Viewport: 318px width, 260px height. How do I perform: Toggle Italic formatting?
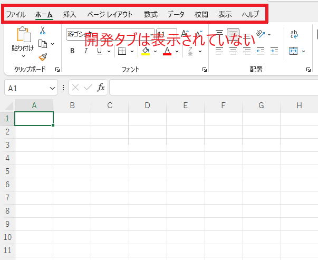point(85,51)
